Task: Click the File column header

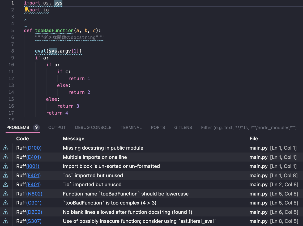Action: [x=254, y=138]
